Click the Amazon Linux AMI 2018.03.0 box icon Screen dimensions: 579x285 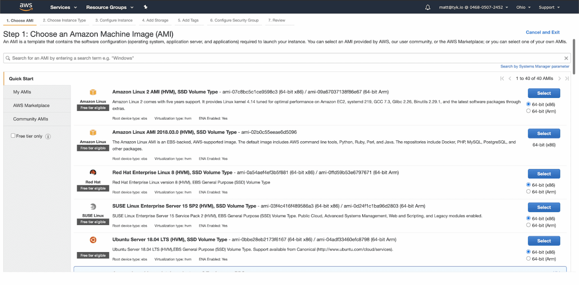(93, 133)
